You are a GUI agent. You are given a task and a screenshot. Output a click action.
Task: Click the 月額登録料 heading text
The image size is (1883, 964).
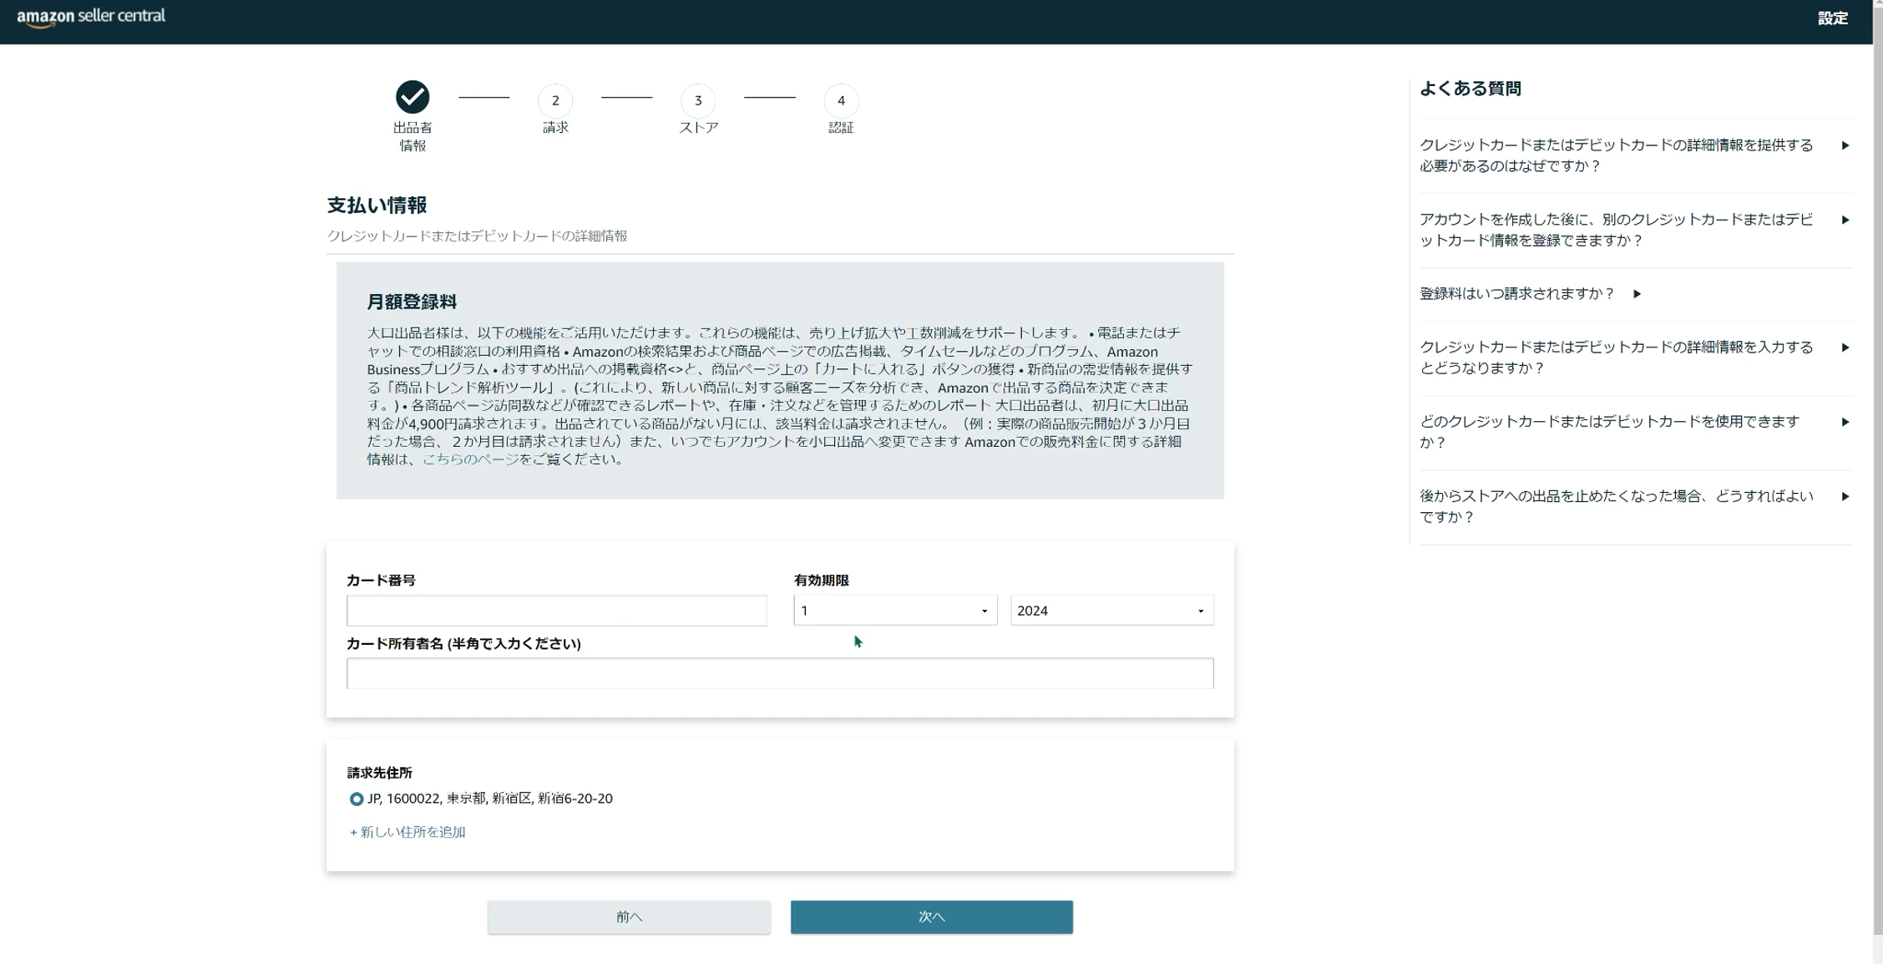pos(412,302)
